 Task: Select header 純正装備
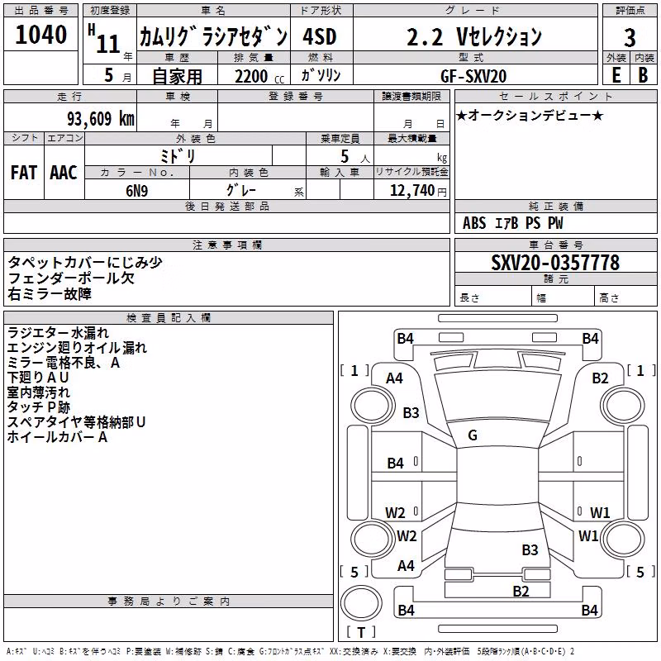(x=556, y=206)
